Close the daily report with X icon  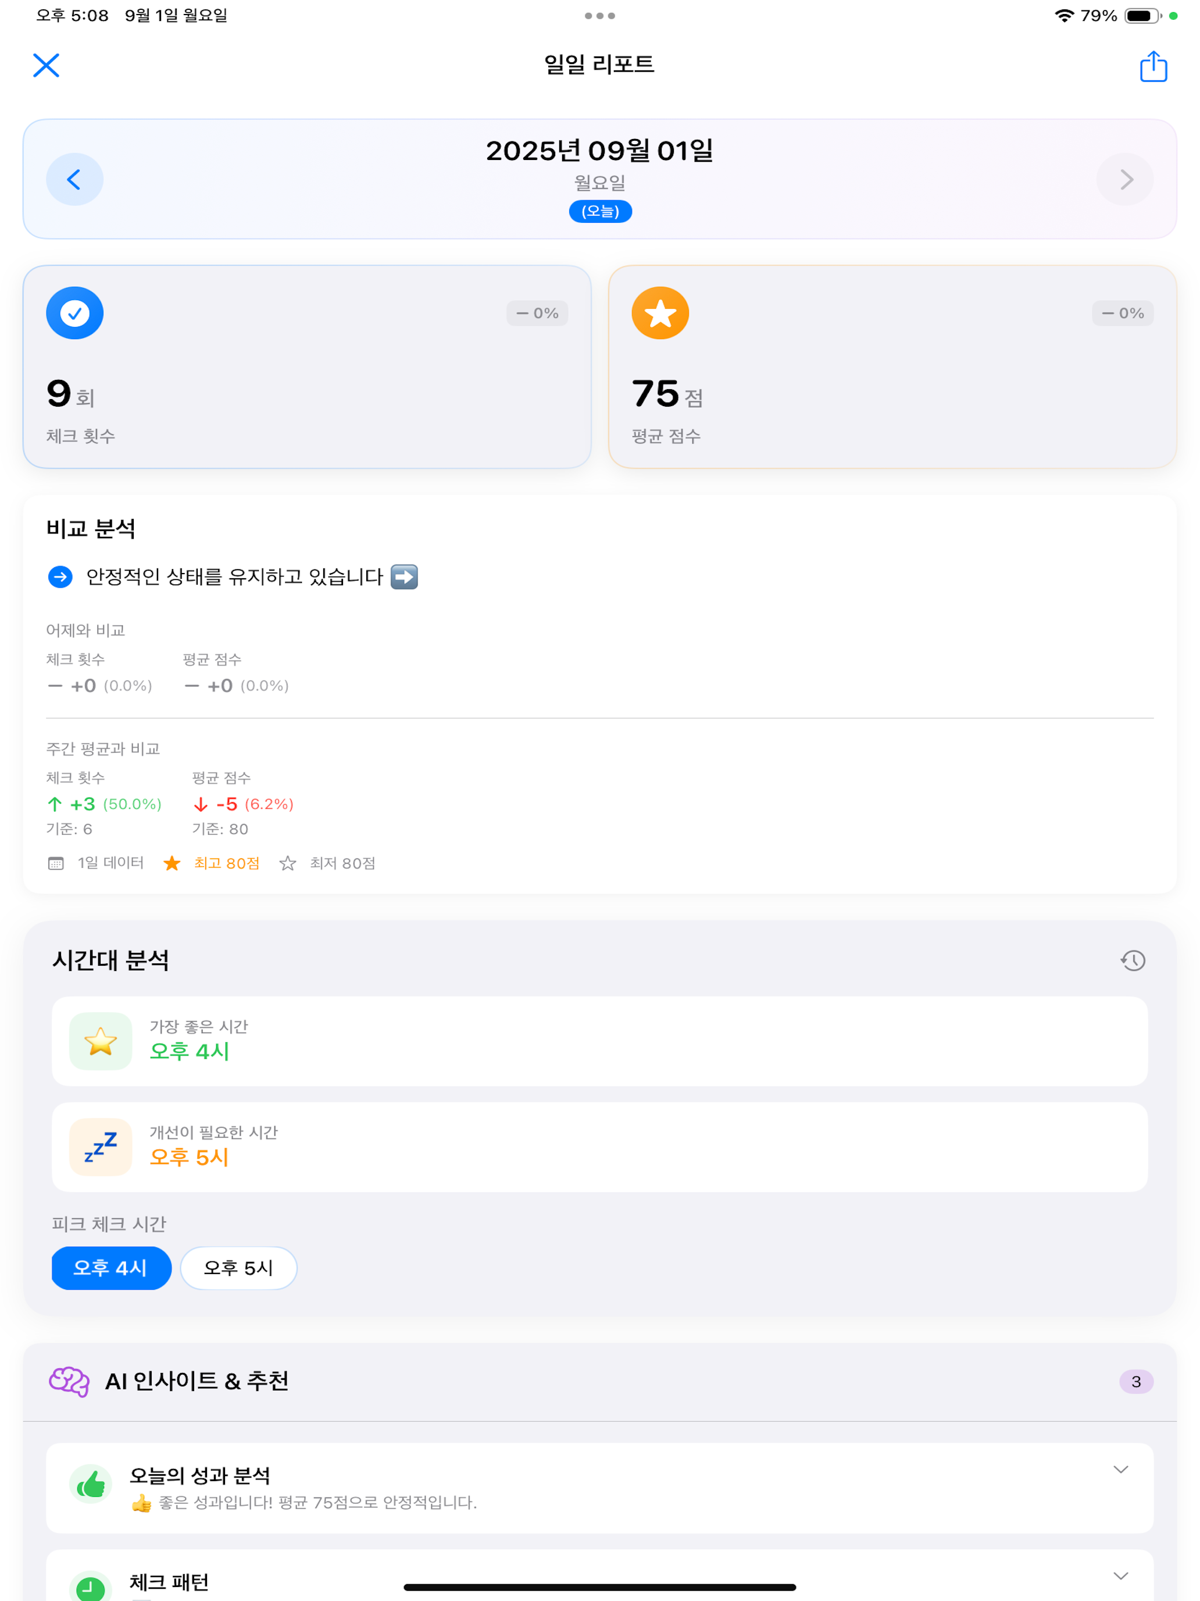click(47, 65)
